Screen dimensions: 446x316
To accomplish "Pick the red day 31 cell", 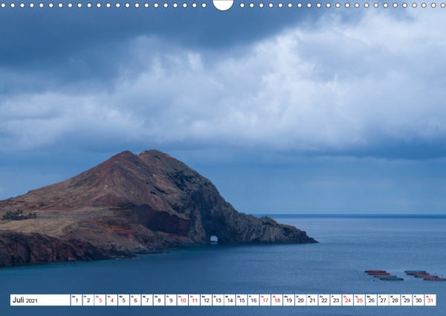I will (430, 300).
